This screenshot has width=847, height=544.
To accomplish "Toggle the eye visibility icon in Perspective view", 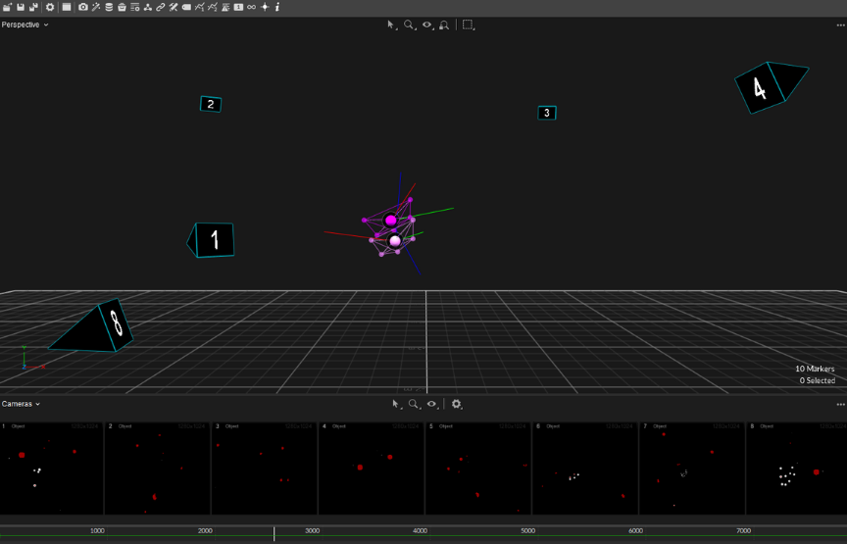I will point(427,25).
